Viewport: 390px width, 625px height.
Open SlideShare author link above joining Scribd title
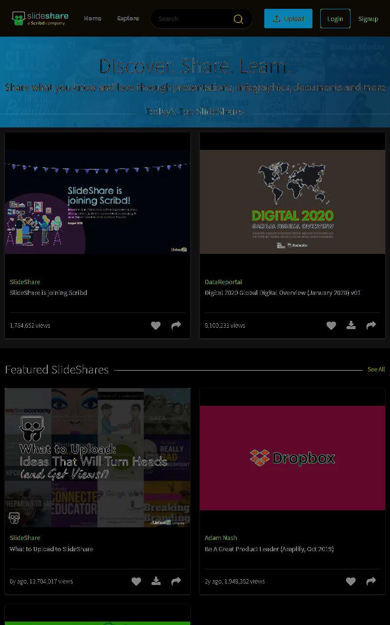[25, 282]
